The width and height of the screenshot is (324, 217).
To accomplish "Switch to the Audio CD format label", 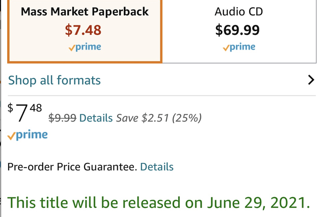I will [238, 11].
